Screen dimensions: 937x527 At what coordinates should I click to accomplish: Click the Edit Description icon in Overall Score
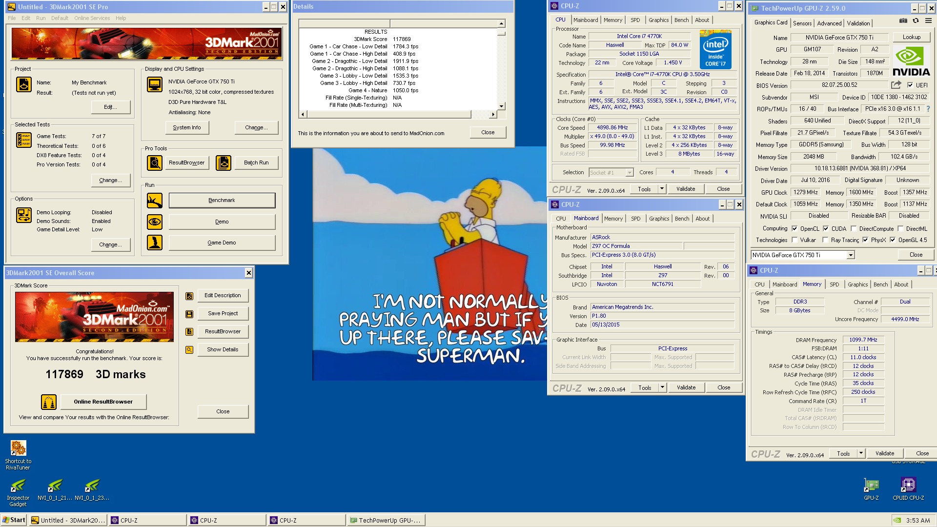coord(189,296)
